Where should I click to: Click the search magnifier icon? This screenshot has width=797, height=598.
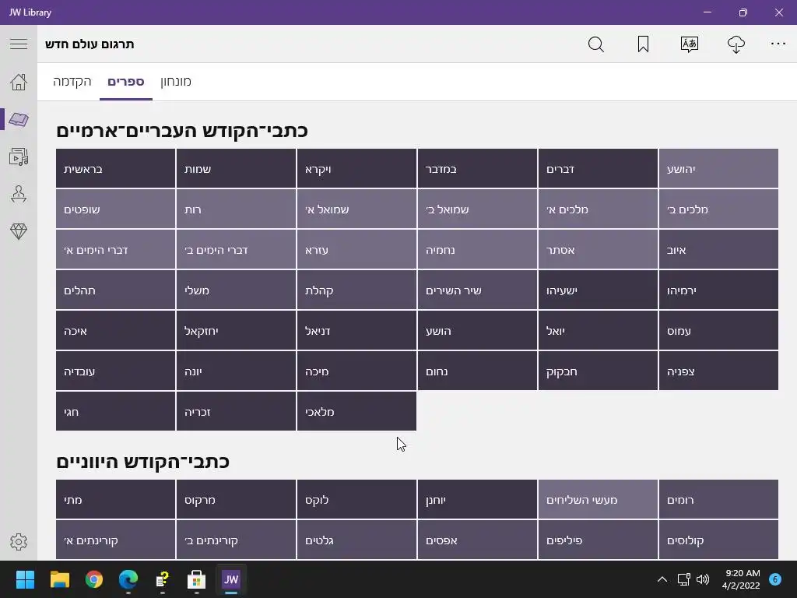[x=595, y=44]
